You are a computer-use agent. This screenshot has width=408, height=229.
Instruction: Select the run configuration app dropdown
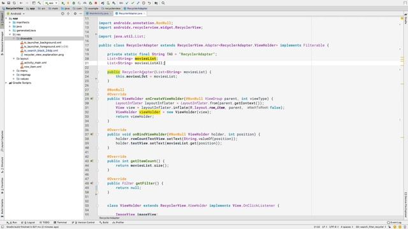tap(51, 3)
